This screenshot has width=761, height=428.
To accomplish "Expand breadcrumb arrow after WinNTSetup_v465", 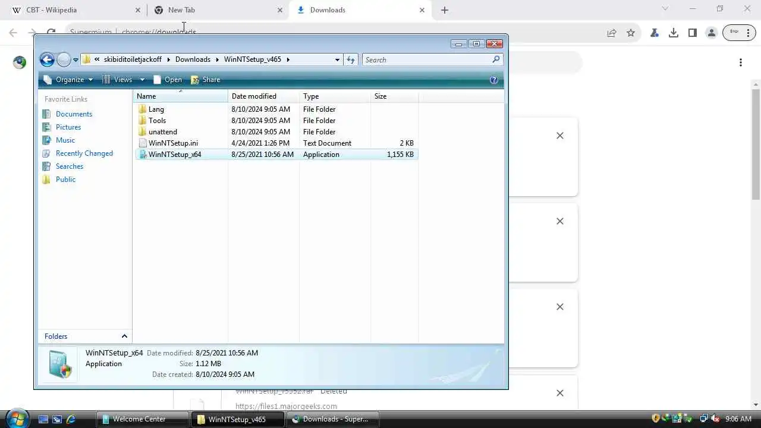I will [288, 59].
